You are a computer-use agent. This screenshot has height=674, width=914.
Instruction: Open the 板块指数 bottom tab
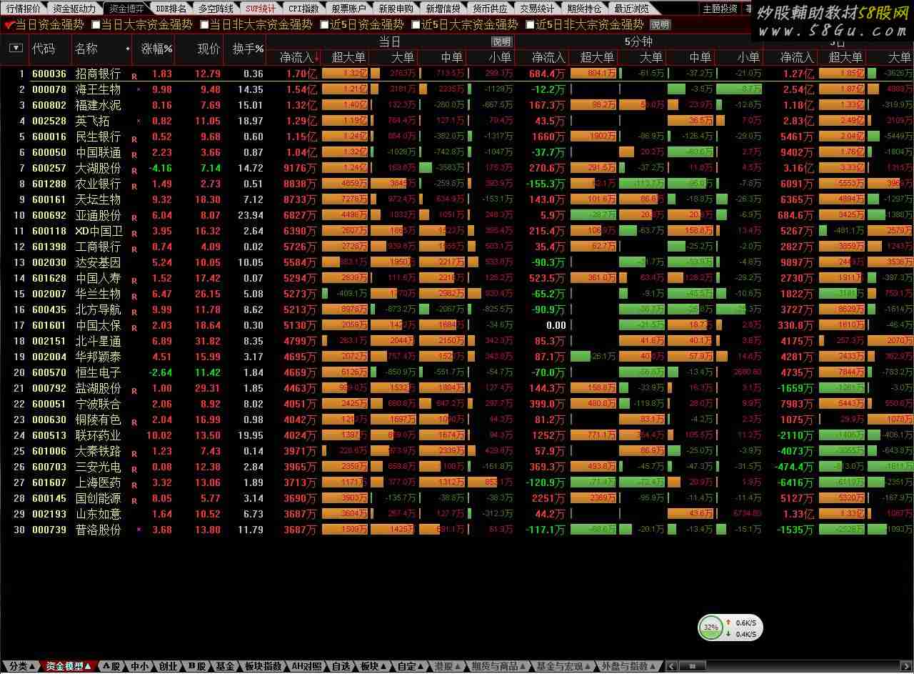[263, 666]
